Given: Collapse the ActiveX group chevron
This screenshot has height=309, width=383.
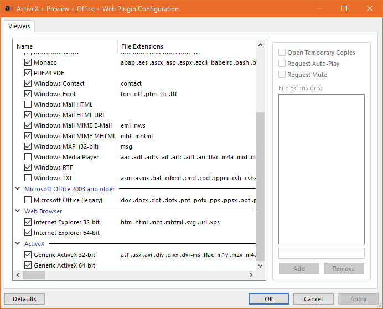Looking at the screenshot, I should pos(18,243).
